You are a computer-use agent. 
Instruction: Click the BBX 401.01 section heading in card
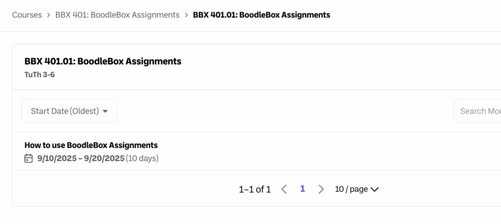click(x=103, y=61)
